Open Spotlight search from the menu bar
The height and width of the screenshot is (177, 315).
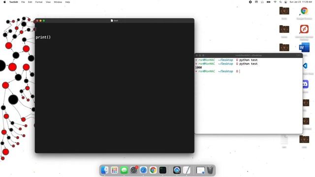pyautogui.click(x=281, y=2)
